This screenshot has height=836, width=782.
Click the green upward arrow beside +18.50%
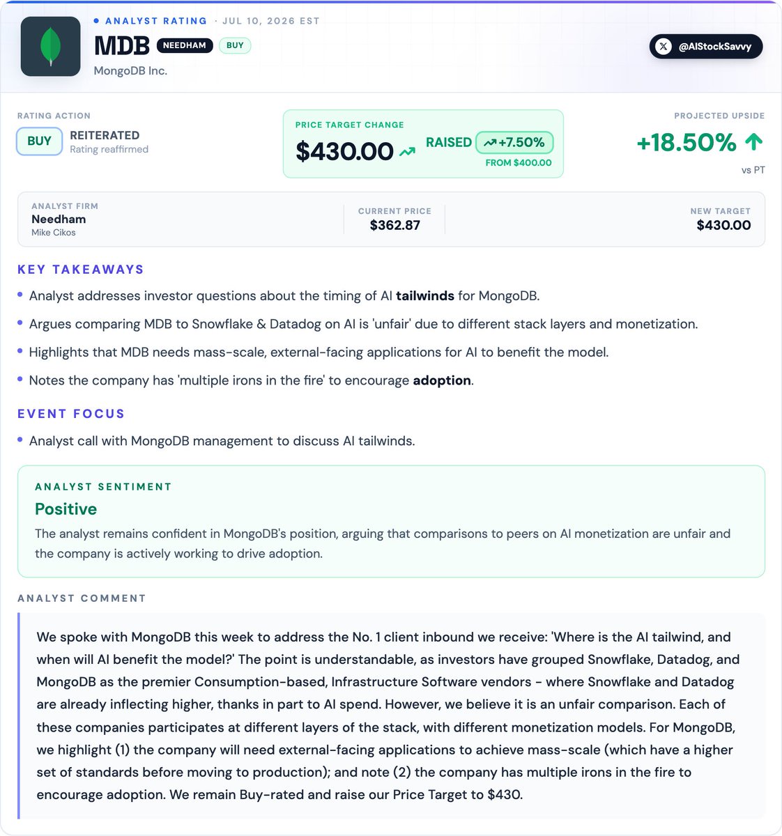(x=753, y=142)
